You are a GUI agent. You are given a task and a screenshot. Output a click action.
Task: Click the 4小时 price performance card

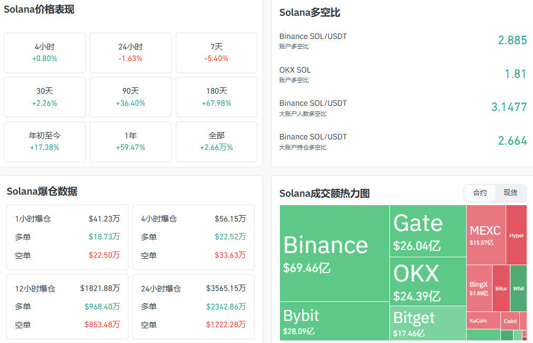click(45, 53)
